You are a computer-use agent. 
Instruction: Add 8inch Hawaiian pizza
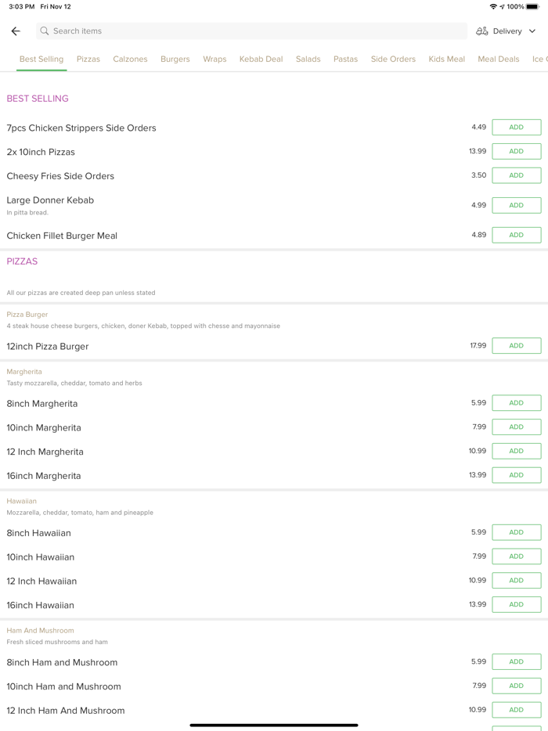516,532
